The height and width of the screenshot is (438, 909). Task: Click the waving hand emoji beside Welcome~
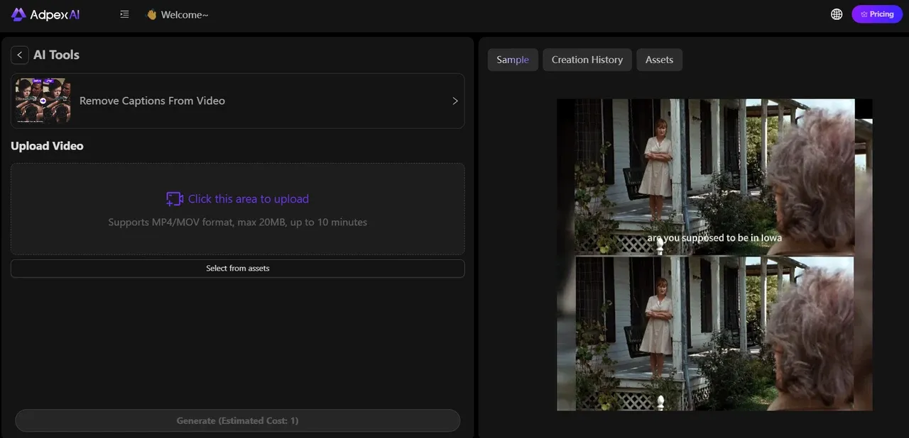point(151,13)
